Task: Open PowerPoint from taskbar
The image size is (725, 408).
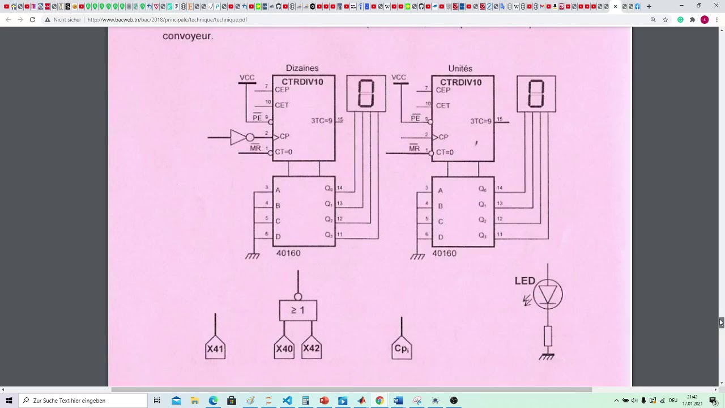Action: pos(324,401)
